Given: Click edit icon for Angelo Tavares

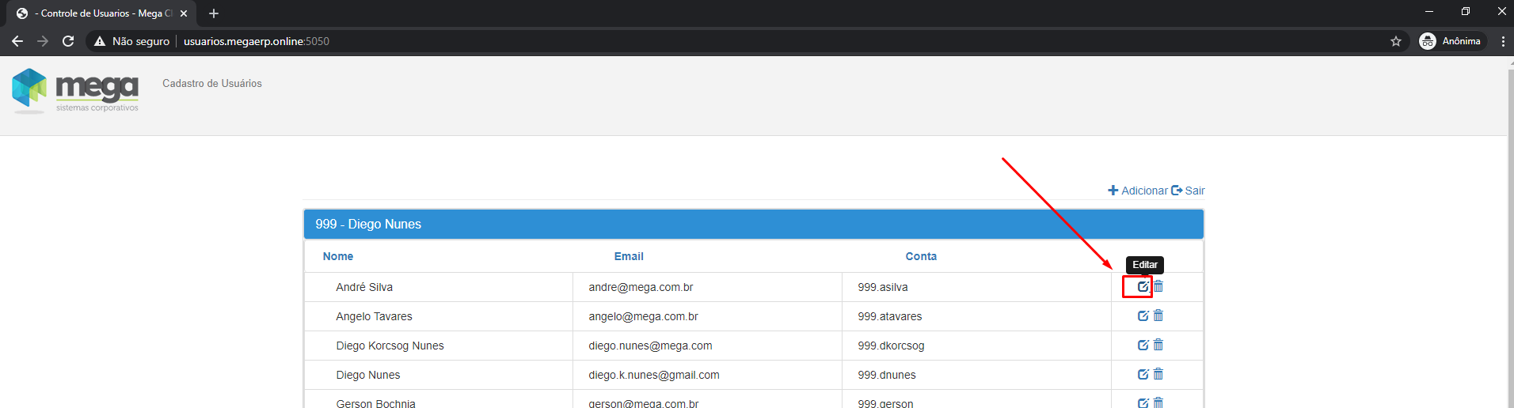Looking at the screenshot, I should (1143, 315).
